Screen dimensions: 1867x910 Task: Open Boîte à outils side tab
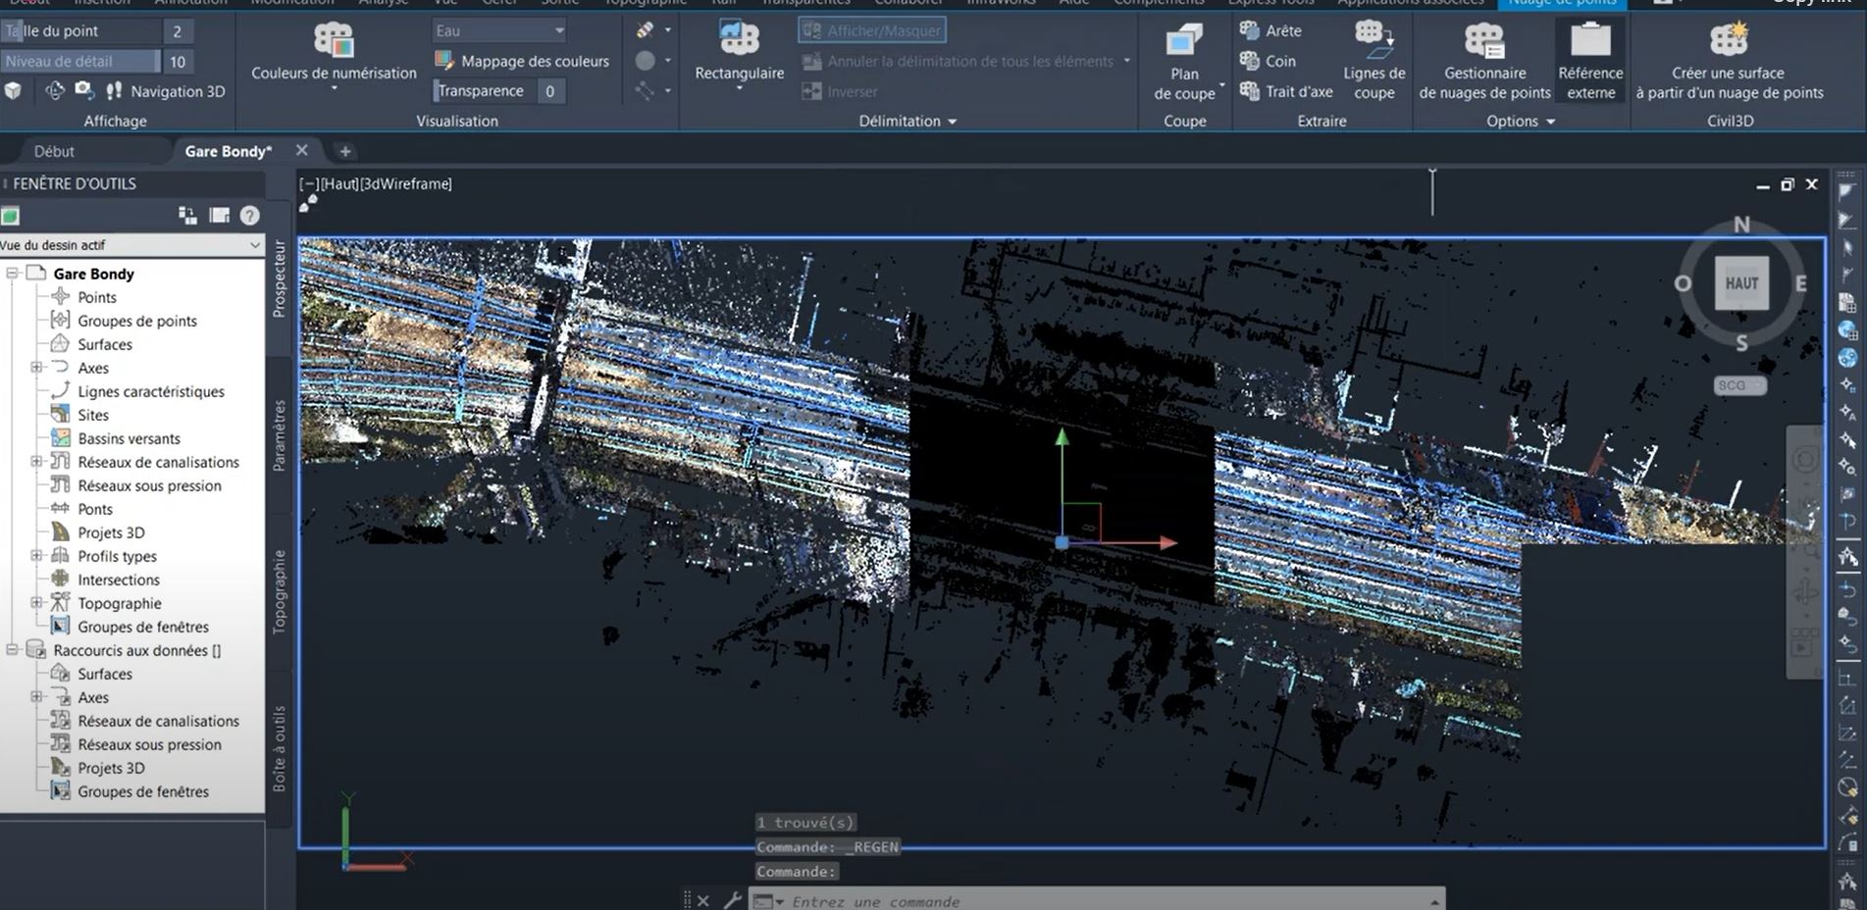279,748
